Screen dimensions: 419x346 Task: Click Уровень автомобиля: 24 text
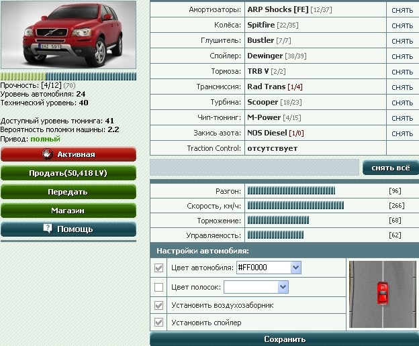(x=43, y=94)
